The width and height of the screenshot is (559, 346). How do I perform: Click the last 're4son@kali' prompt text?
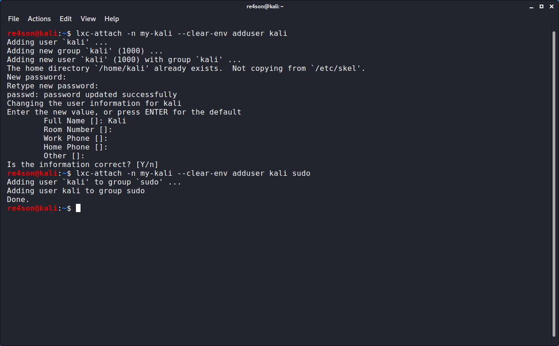(x=32, y=208)
